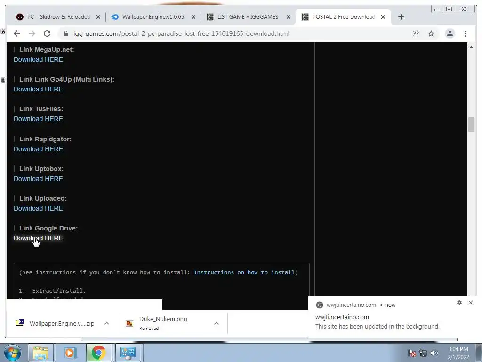Dismiss the wwjti.ncertaino.com notification
Viewport: 482px width, 362px height.
471,303
